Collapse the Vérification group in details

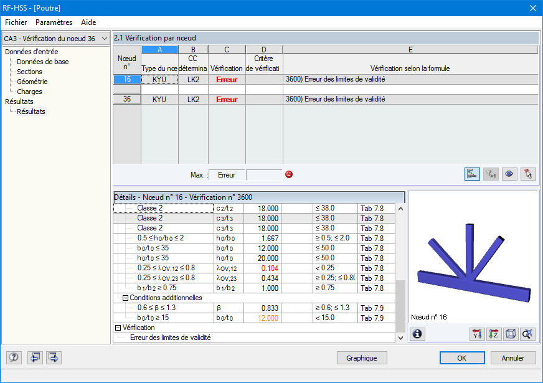pos(118,328)
